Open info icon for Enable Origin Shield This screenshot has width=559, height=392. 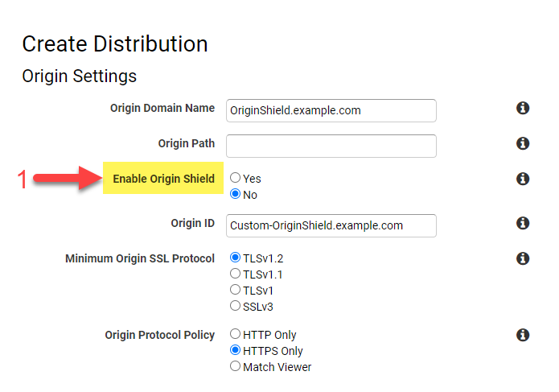pyautogui.click(x=523, y=179)
